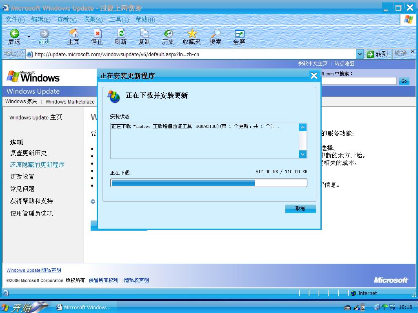Image resolution: width=418 pixels, height=313 pixels.
Task: Open the 工具(T) menu
Action: tap(119, 20)
